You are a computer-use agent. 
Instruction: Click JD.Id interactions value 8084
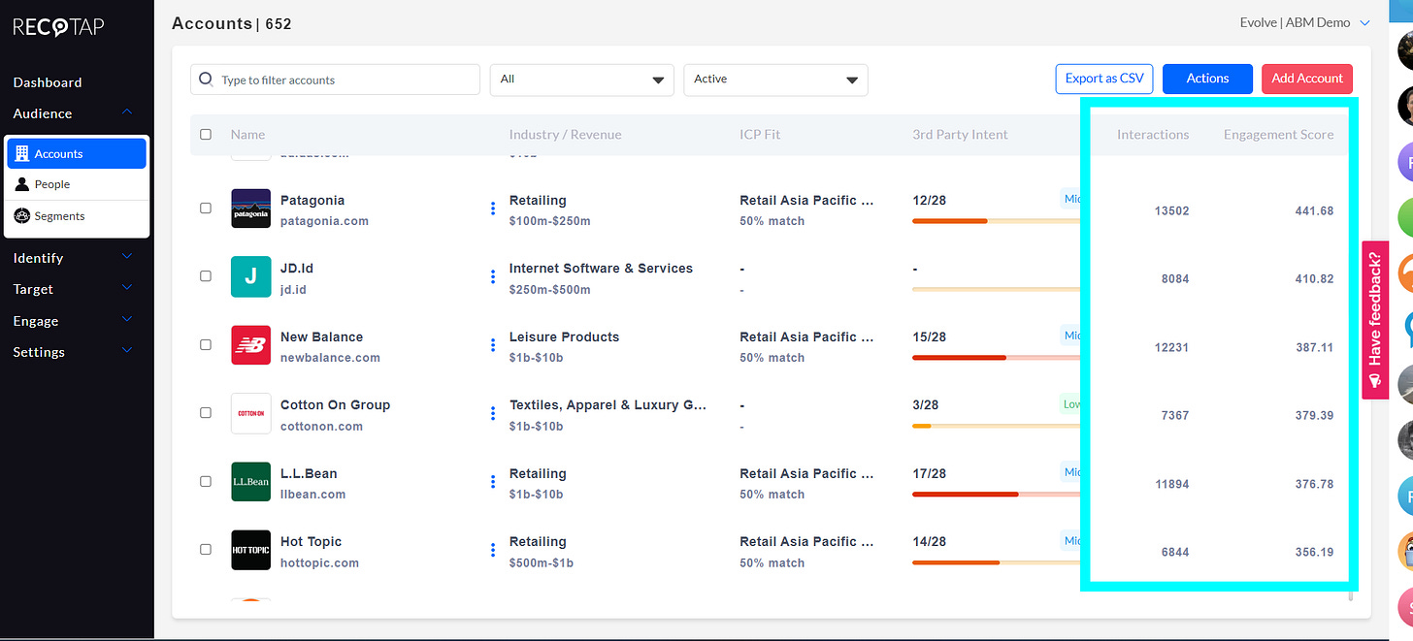(1175, 278)
